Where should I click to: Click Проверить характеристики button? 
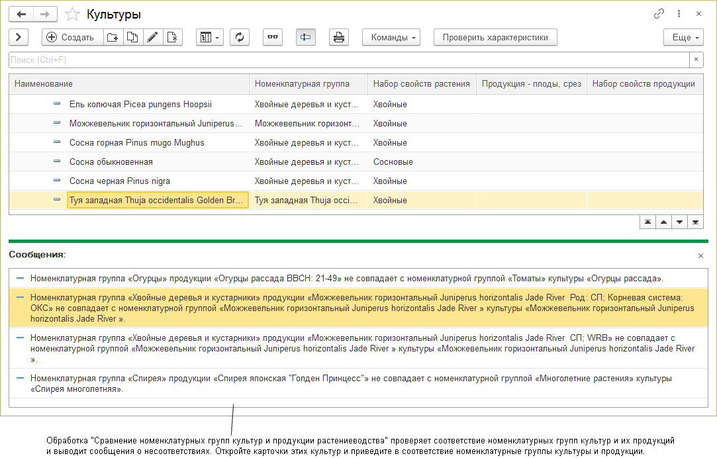coord(495,37)
